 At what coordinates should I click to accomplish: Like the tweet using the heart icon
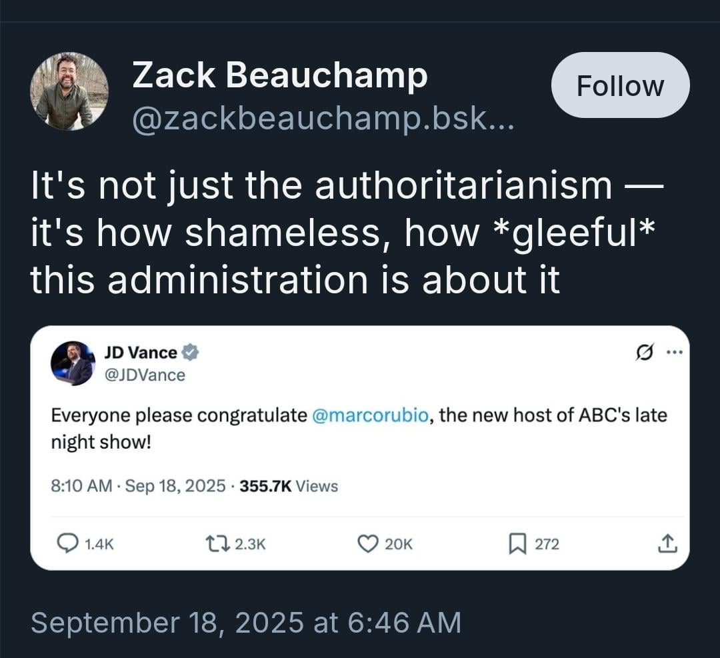pos(367,543)
